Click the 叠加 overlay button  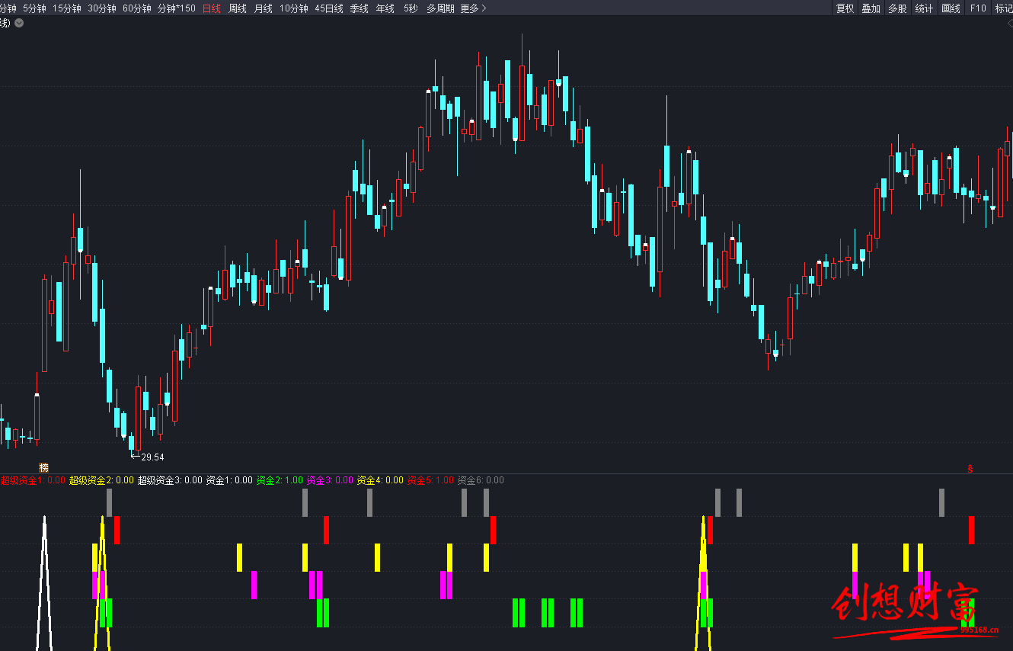point(871,8)
